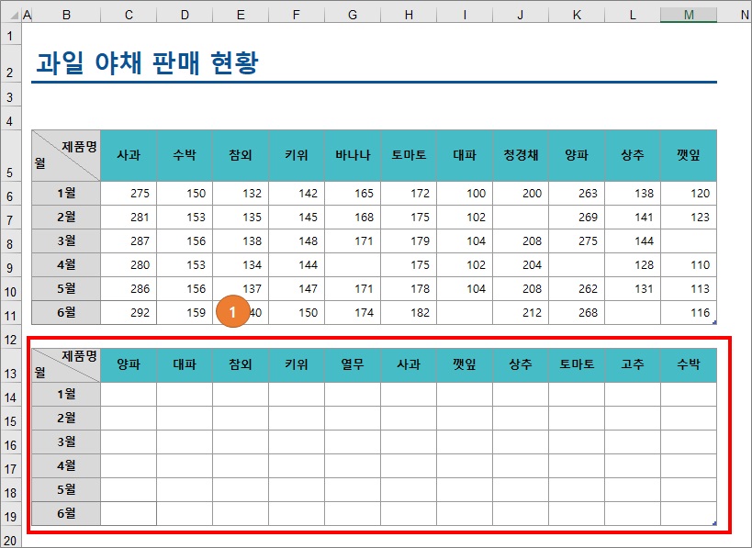Click the 깻잎 header in upper table
Screen dimensions: 752x548
click(x=689, y=155)
